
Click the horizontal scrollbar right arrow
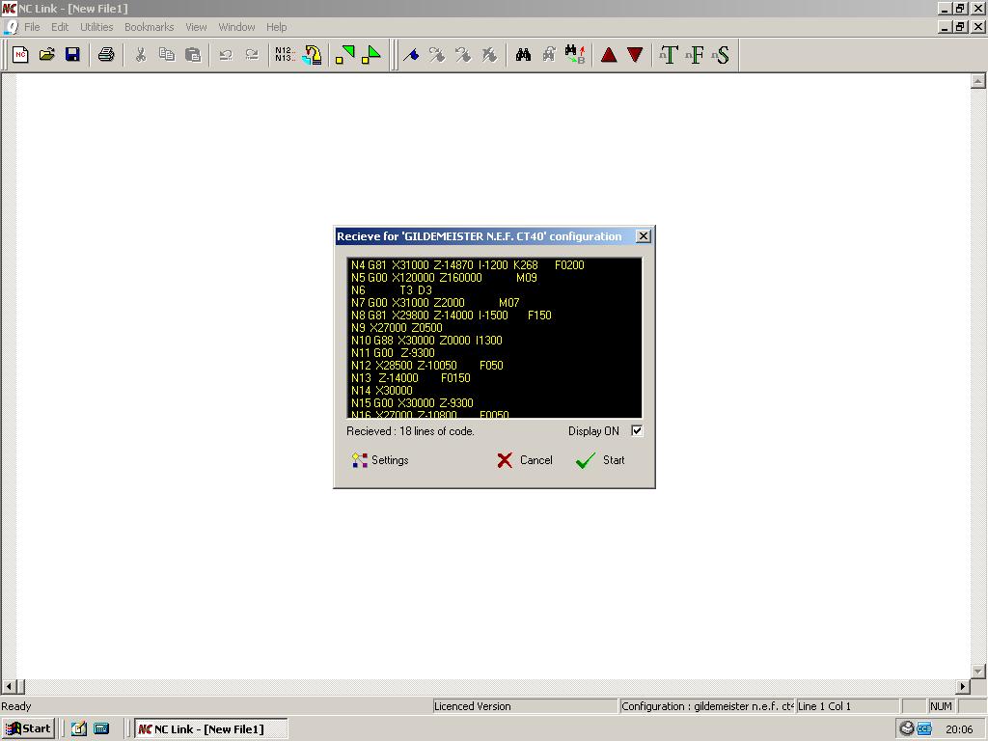pos(963,687)
